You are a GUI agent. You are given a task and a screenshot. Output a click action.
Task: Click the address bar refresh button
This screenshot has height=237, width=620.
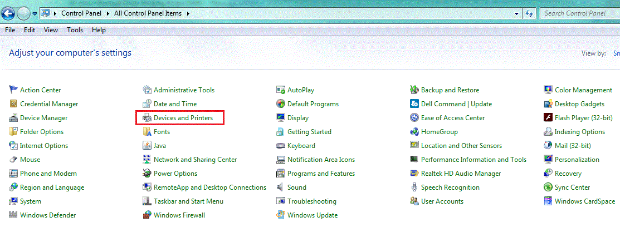click(x=529, y=13)
